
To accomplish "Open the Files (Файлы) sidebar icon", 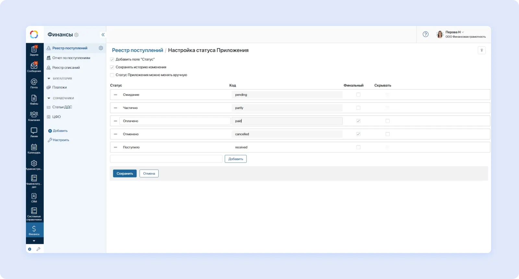I will (x=34, y=99).
